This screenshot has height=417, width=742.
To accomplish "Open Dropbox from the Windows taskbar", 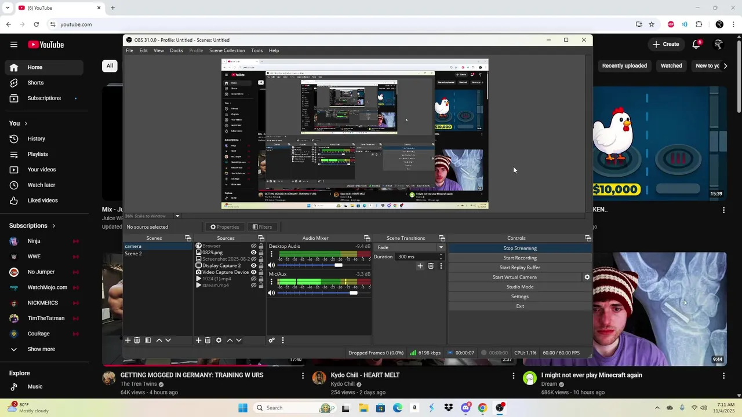I will coord(448,408).
